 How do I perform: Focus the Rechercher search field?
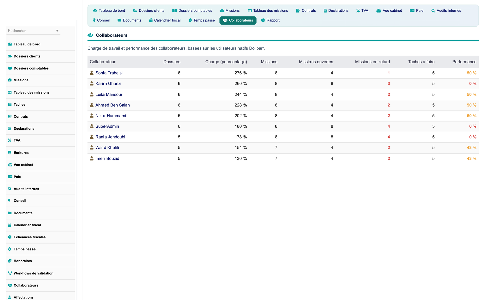pos(33,31)
